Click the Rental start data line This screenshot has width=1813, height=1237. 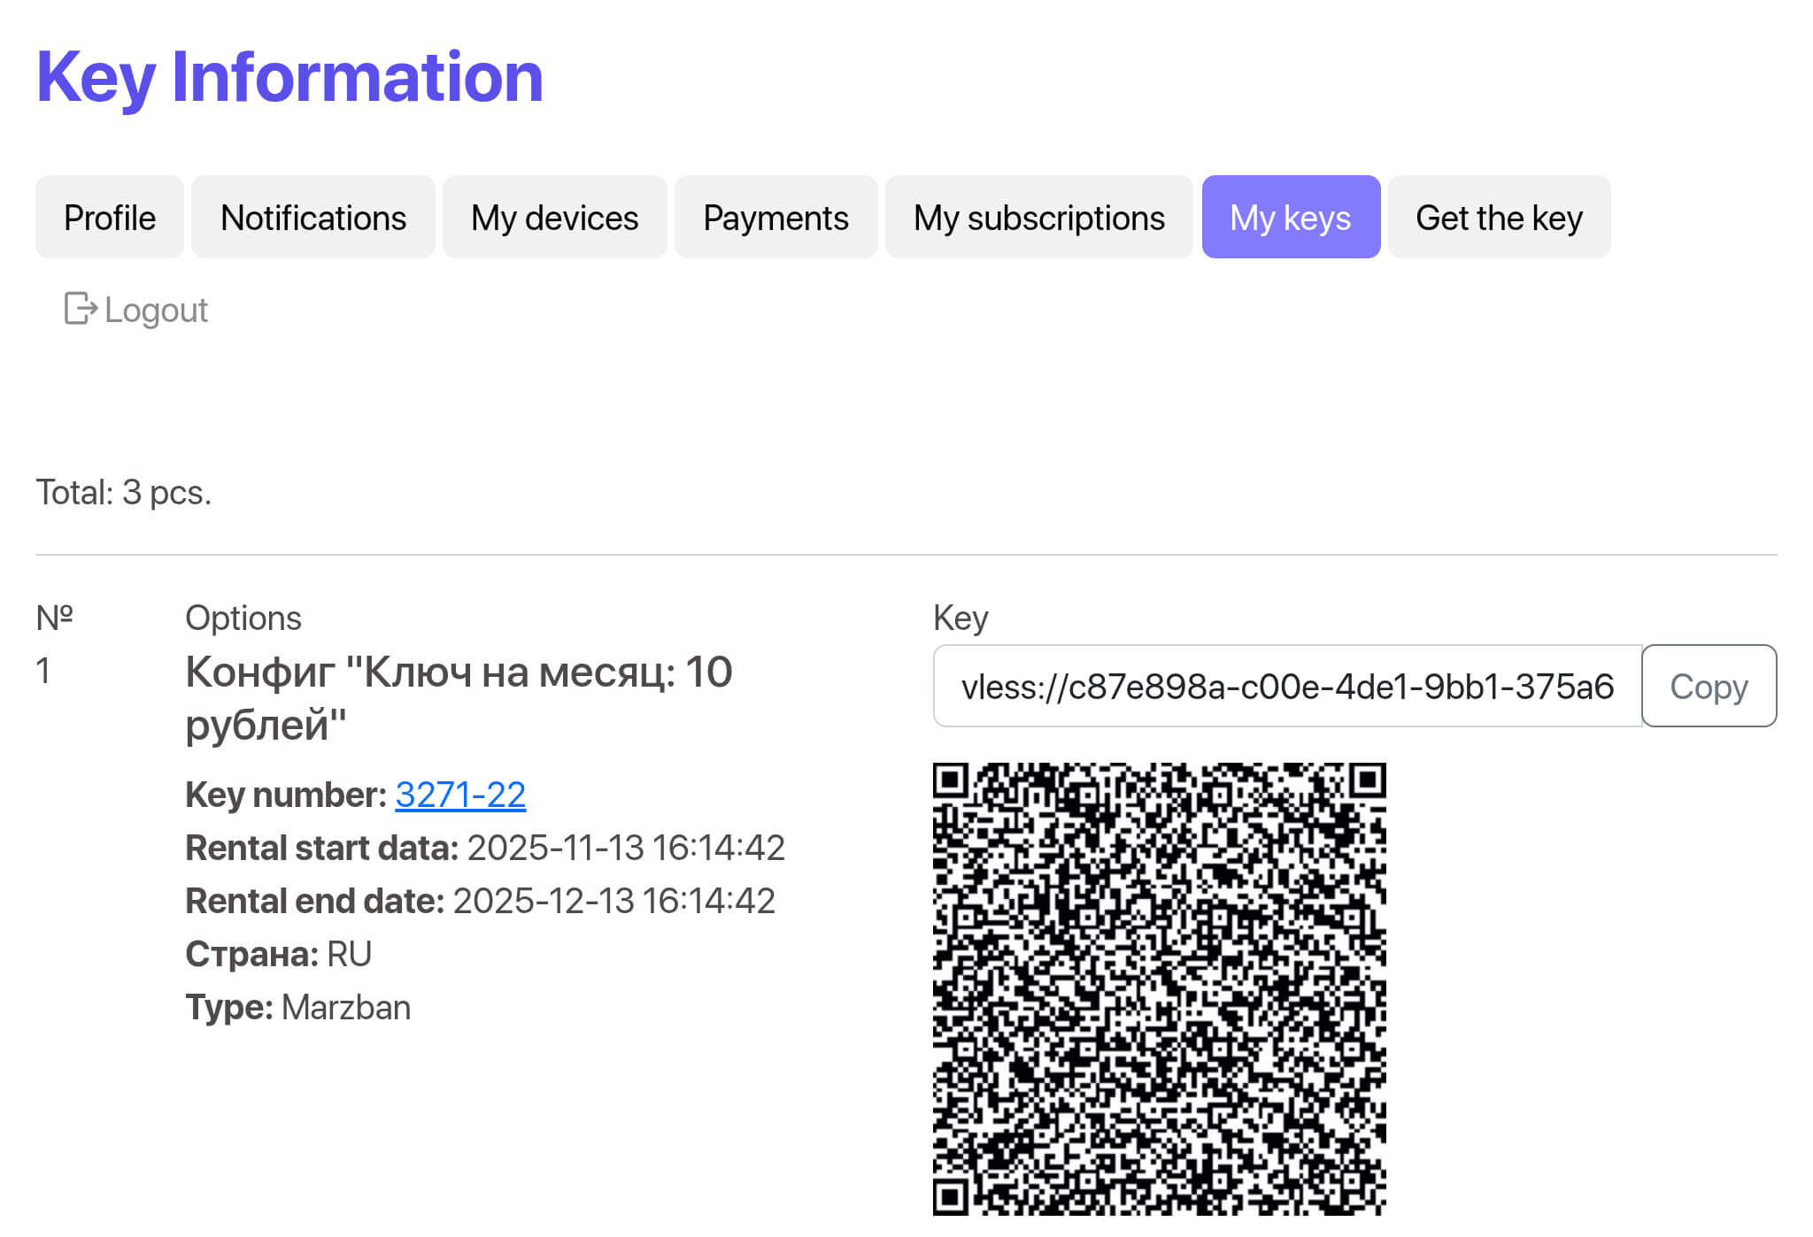484,848
